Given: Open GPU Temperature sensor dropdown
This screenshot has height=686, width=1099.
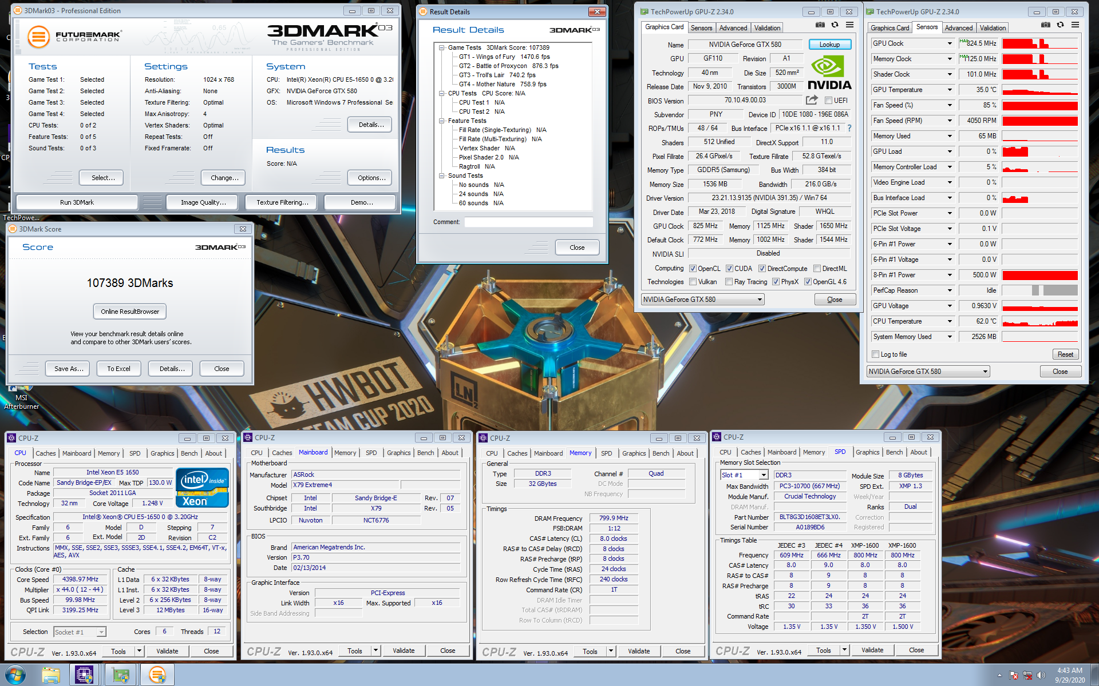Looking at the screenshot, I should (x=950, y=90).
